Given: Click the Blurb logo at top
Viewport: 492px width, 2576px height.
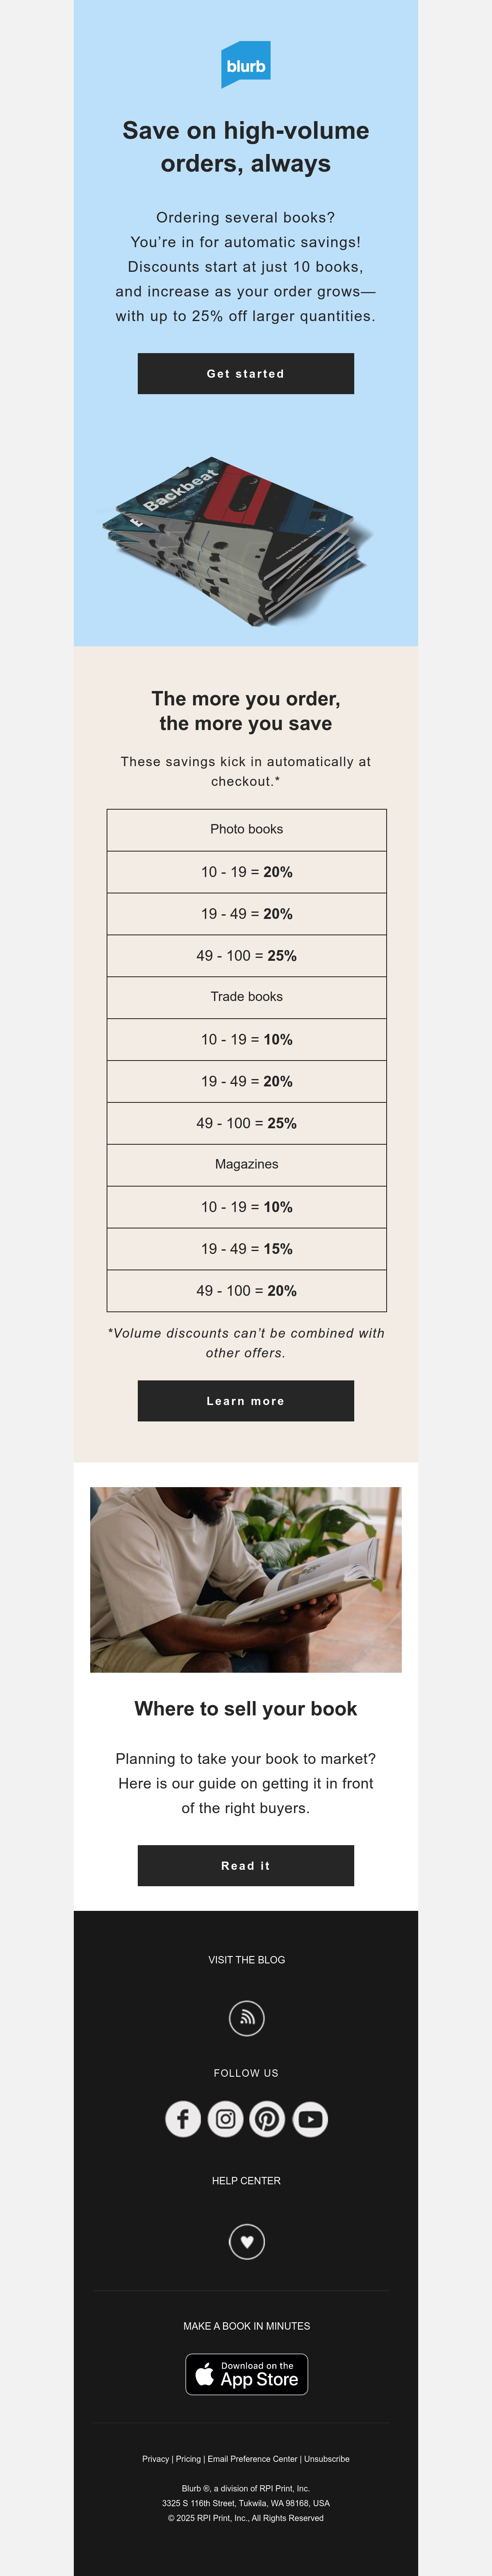Looking at the screenshot, I should coord(246,65).
